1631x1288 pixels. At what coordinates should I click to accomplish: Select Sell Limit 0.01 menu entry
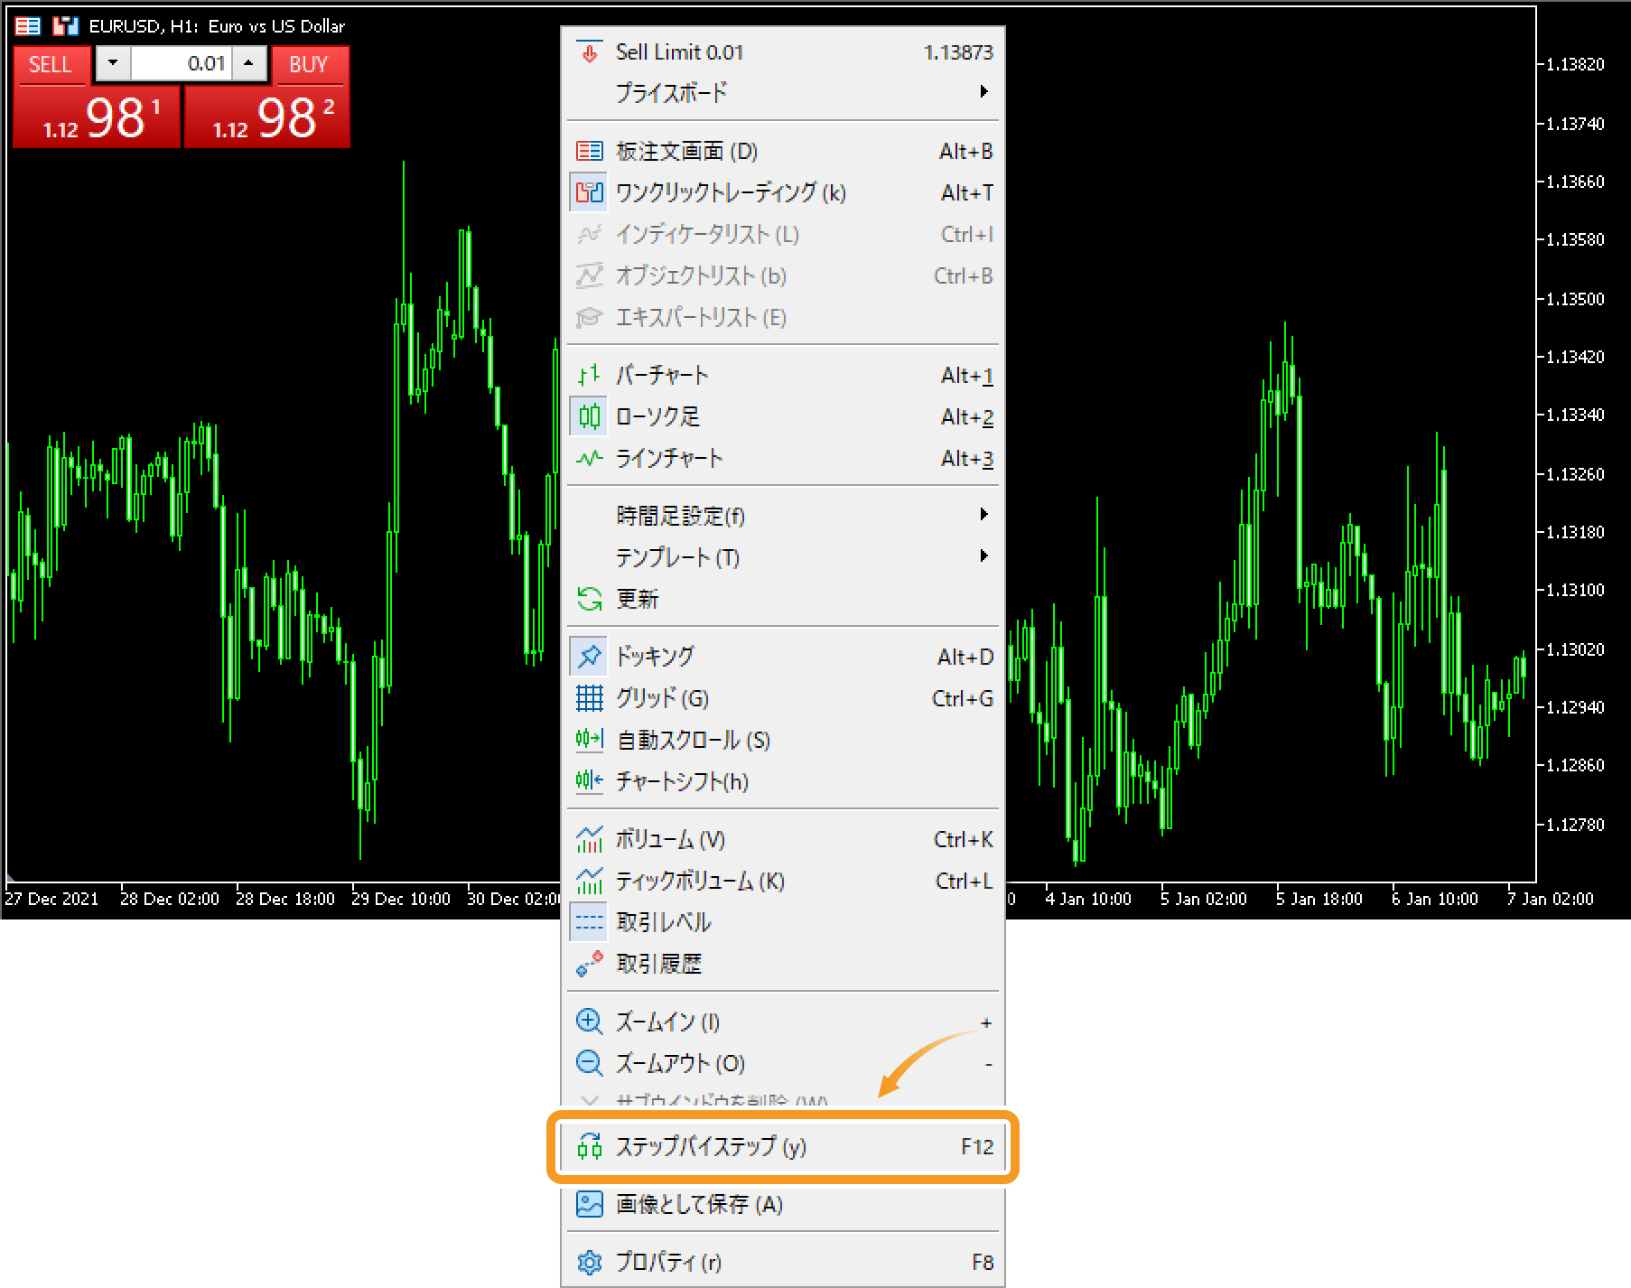[x=783, y=52]
